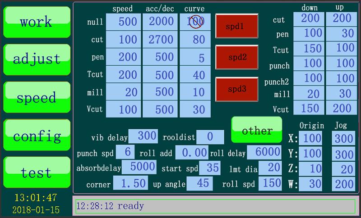Select the cut acc/dec field showing 2700

pos(160,39)
